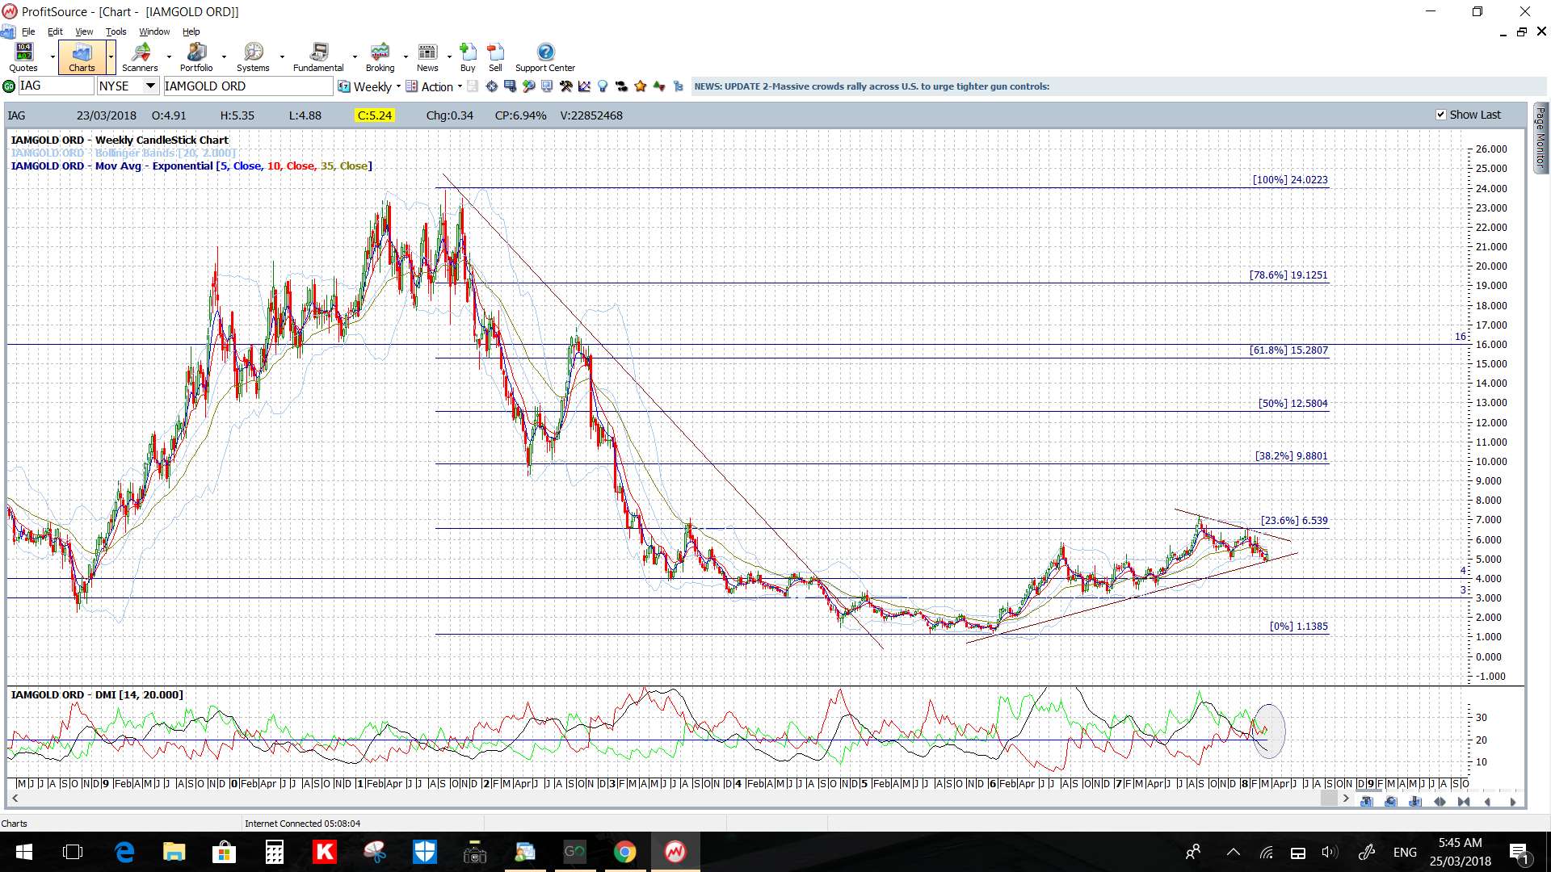This screenshot has width=1551, height=872.
Task: Open the Window menu
Action: click(x=154, y=31)
